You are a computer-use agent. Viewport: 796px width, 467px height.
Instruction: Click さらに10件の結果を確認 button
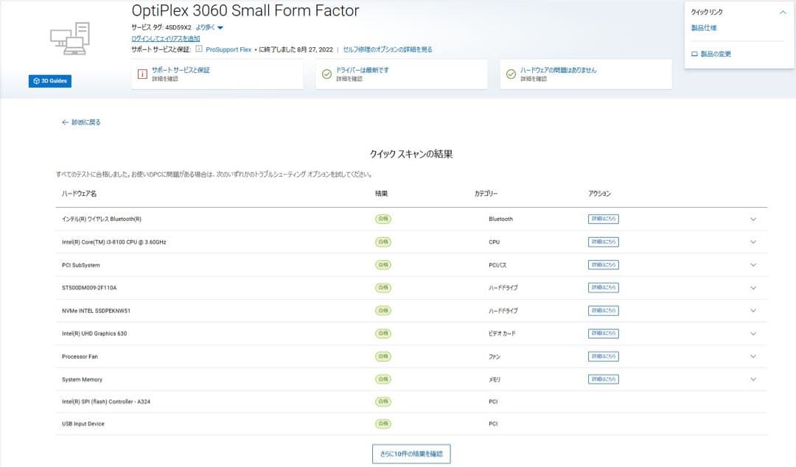coord(411,454)
